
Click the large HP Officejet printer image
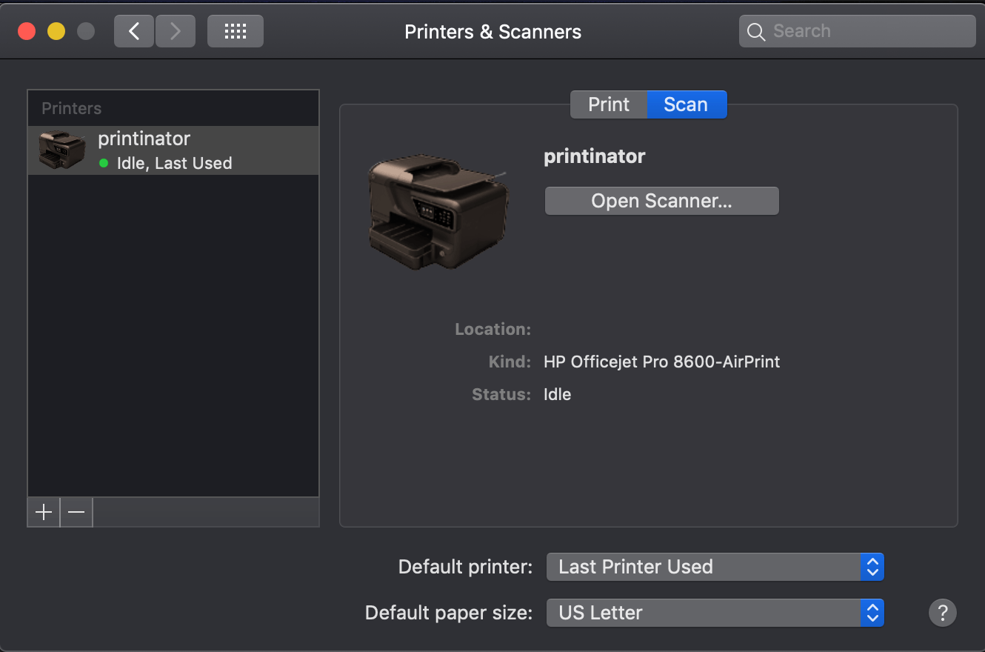point(437,211)
